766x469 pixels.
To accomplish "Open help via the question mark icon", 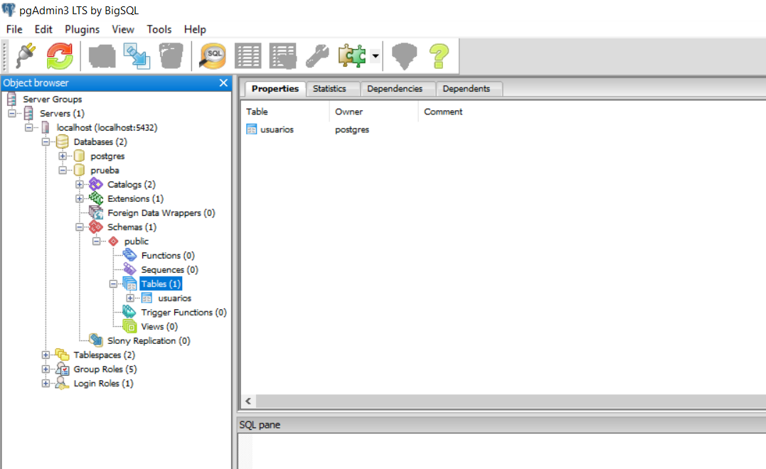I will [x=439, y=55].
